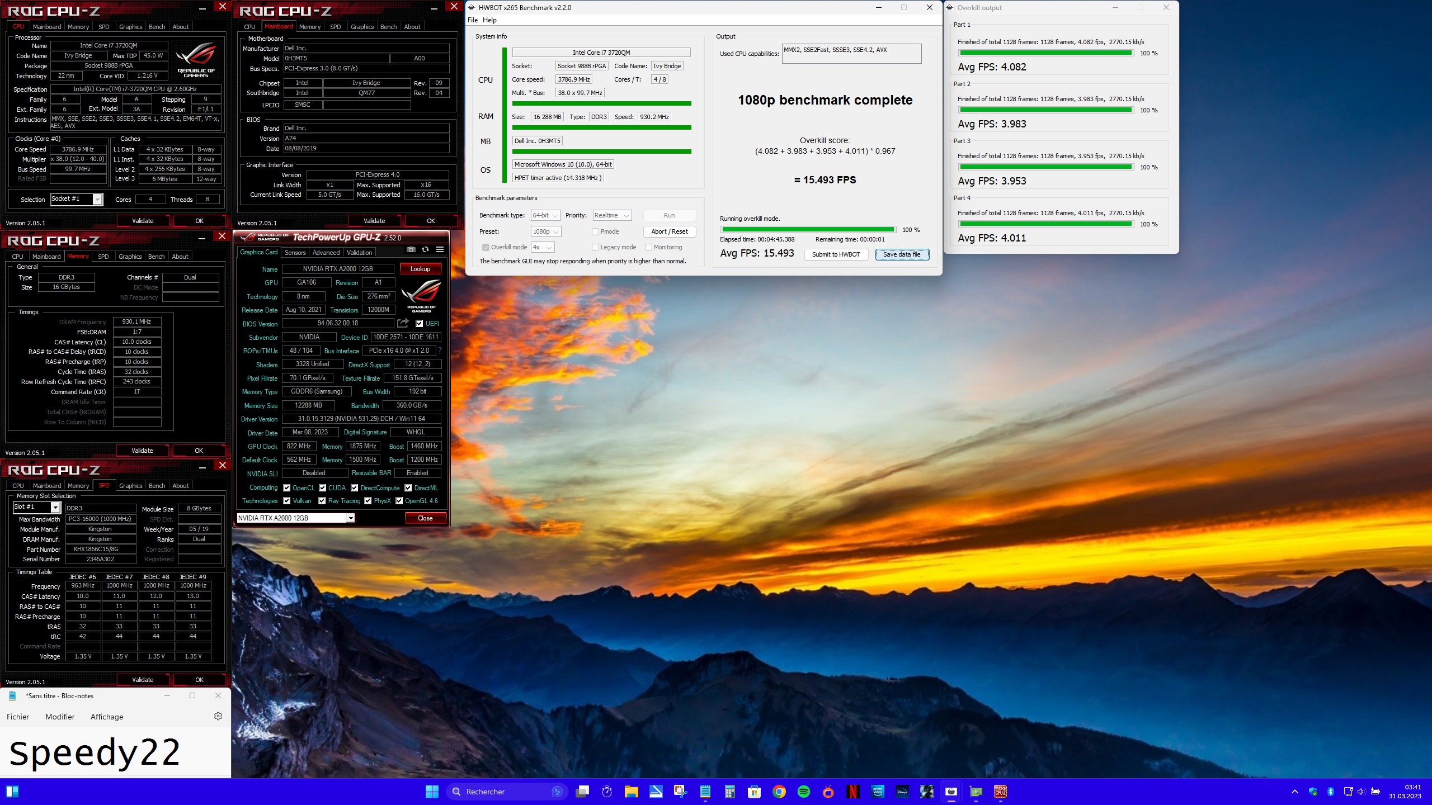1432x805 pixels.
Task: Switch to ROG CPU-Z taskbar icon
Action: click(1001, 792)
